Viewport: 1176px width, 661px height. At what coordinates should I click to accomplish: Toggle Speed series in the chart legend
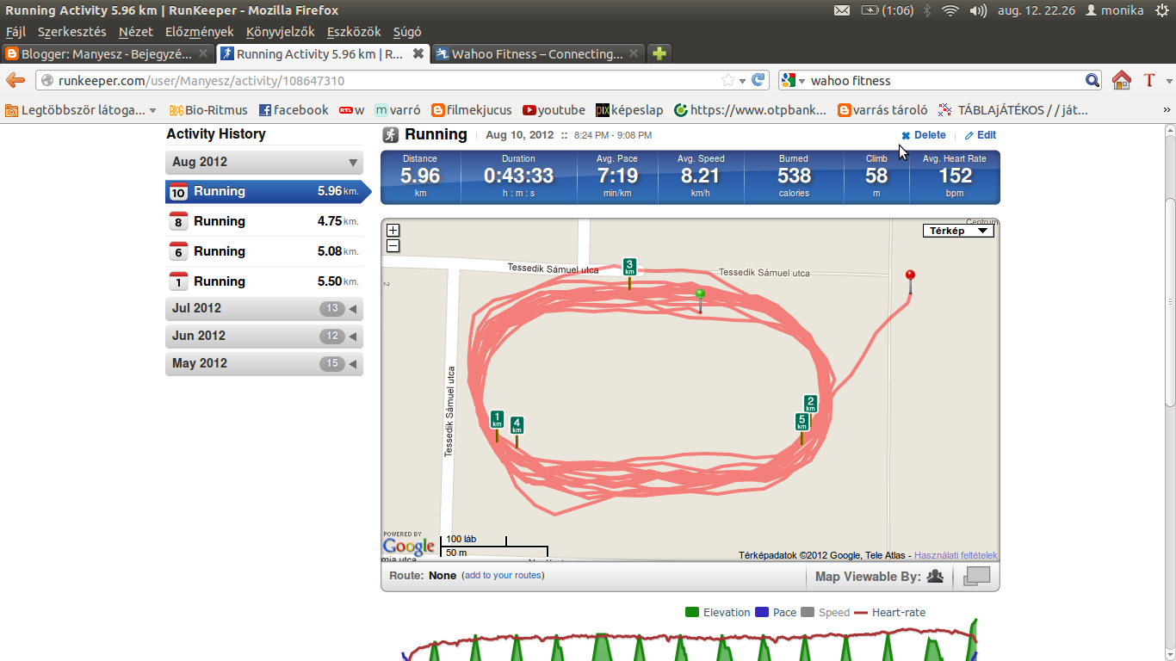point(825,613)
